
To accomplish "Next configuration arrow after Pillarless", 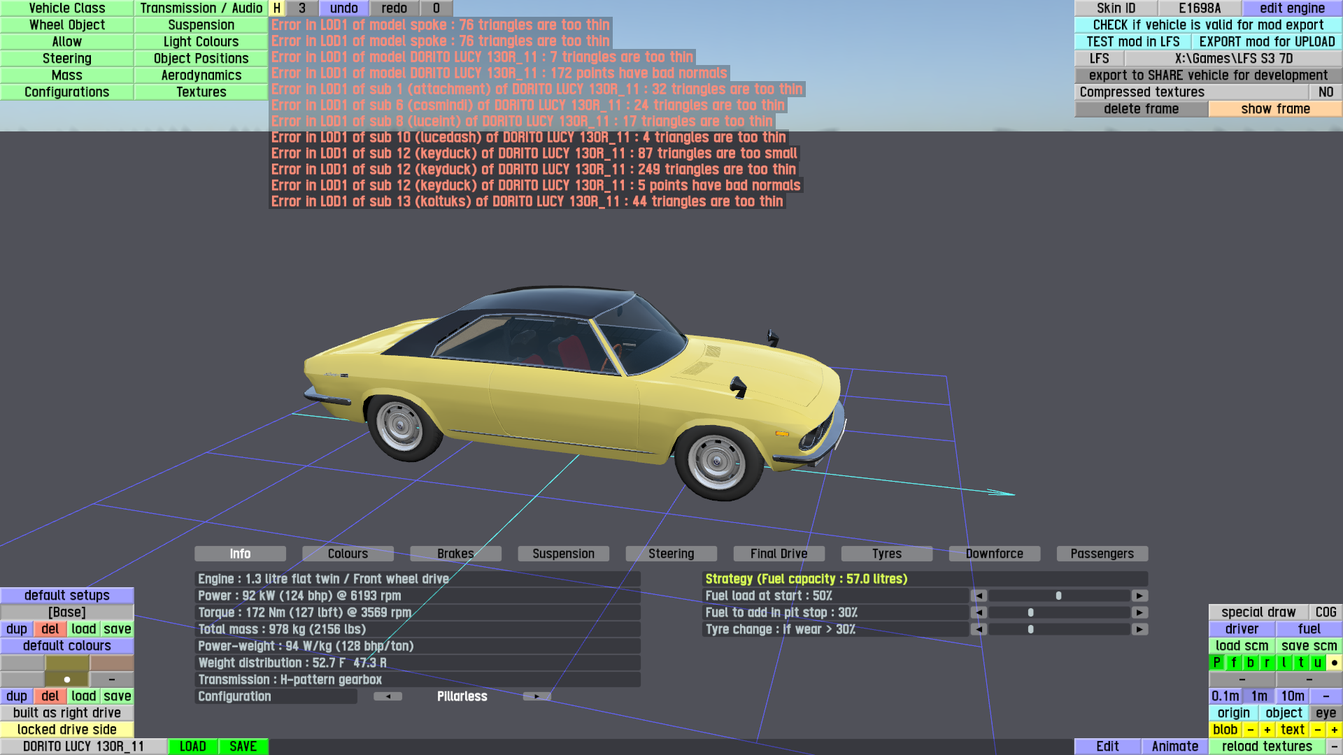I will [537, 696].
